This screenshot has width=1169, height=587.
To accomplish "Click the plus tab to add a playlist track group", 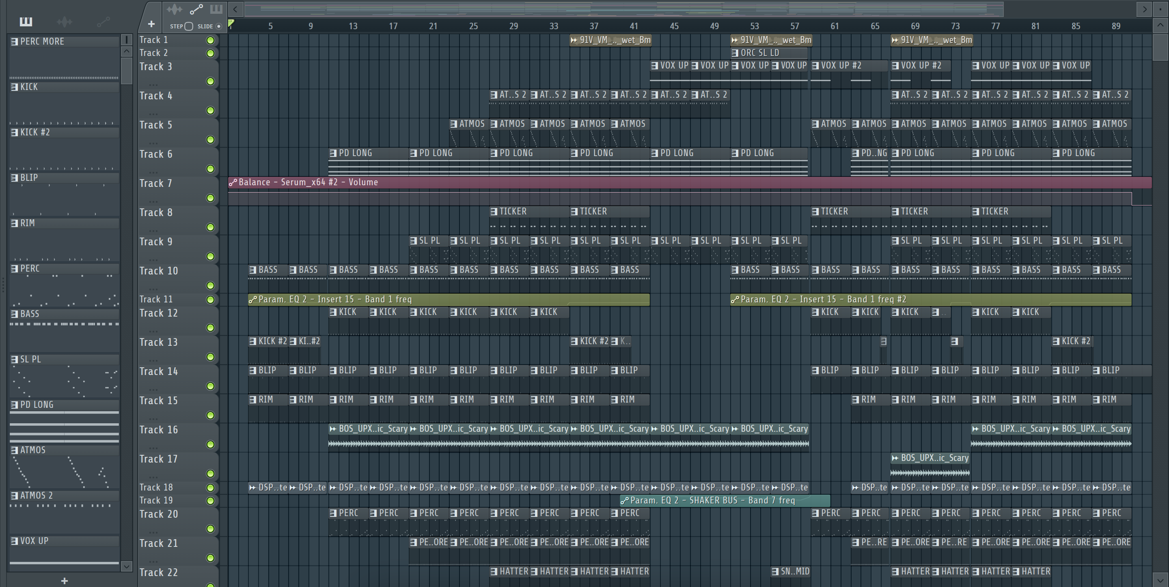I will [x=151, y=24].
